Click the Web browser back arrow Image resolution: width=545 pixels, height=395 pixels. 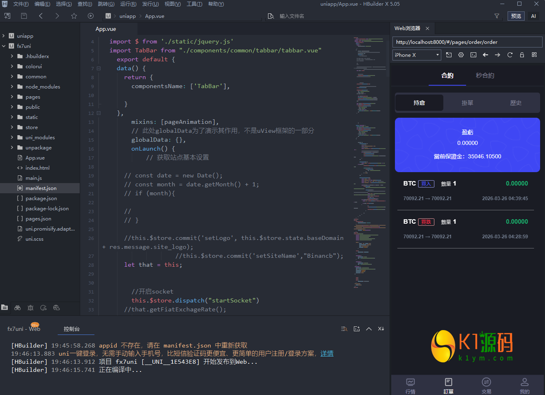485,55
